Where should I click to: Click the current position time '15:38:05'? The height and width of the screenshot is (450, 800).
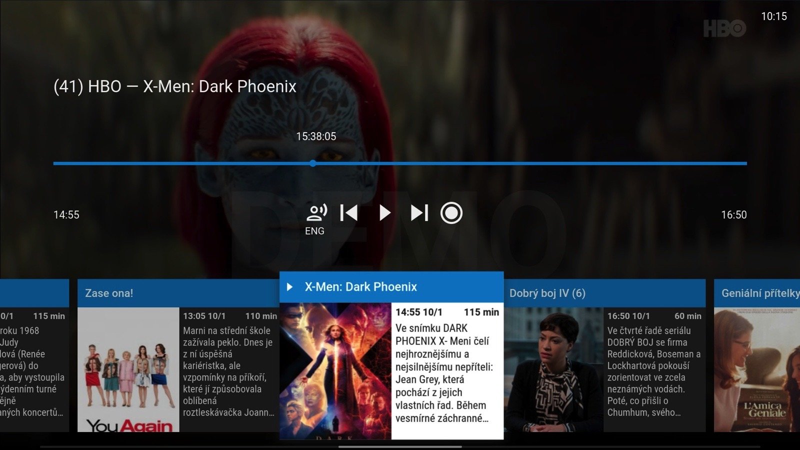(316, 136)
